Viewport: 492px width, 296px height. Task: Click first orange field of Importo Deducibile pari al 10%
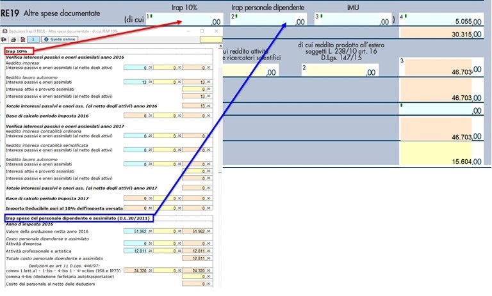138,208
